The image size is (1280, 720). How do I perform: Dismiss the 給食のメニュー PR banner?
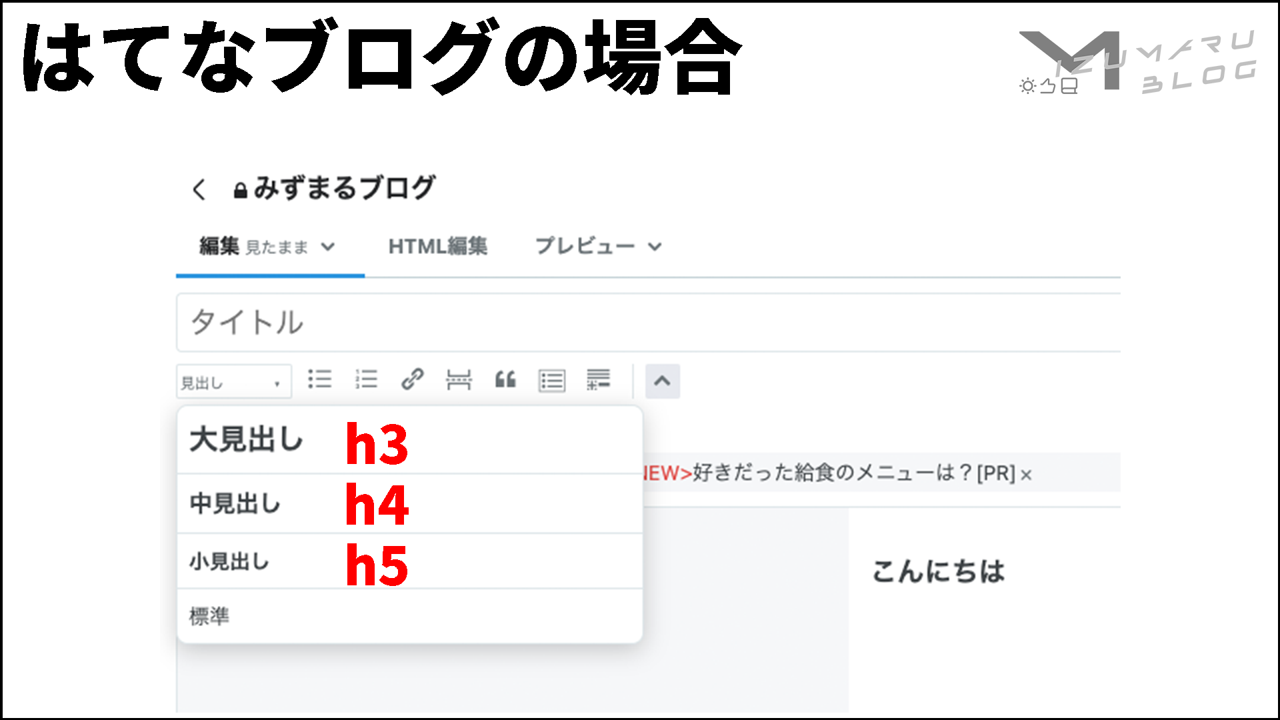1026,475
